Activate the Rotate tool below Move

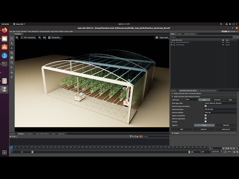pos(12,53)
